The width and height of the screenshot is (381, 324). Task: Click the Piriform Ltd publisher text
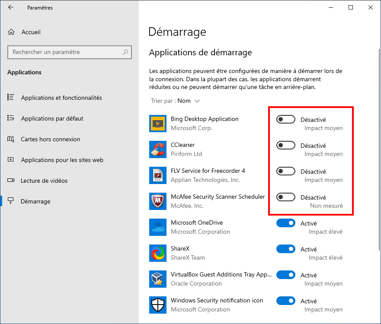coord(186,154)
